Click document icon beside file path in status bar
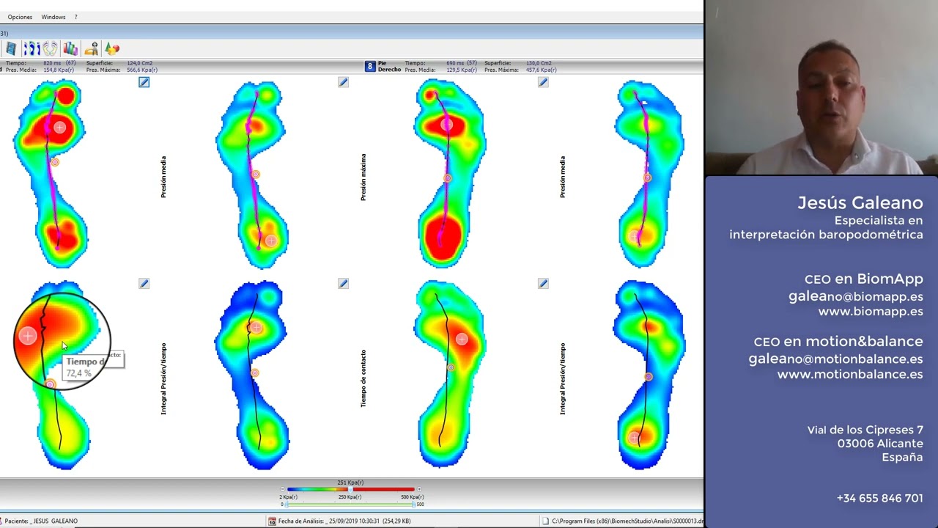Viewport: 938px width, 528px height. (545, 521)
